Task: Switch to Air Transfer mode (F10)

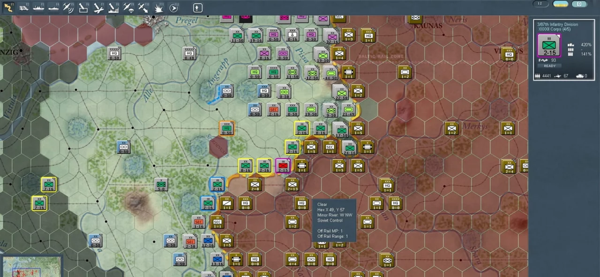Action: [x=143, y=7]
